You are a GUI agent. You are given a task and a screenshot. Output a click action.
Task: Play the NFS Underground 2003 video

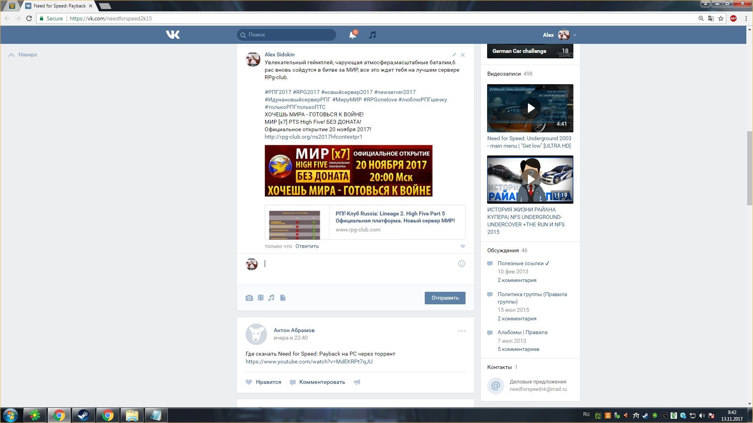(x=530, y=108)
